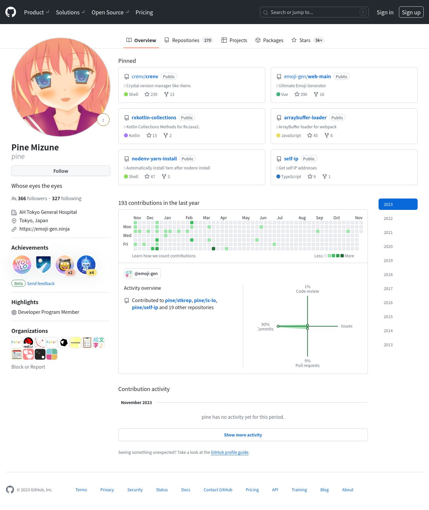The image size is (429, 510).
Task: Visit https://emoji-gen.ninja link
Action: click(44, 229)
